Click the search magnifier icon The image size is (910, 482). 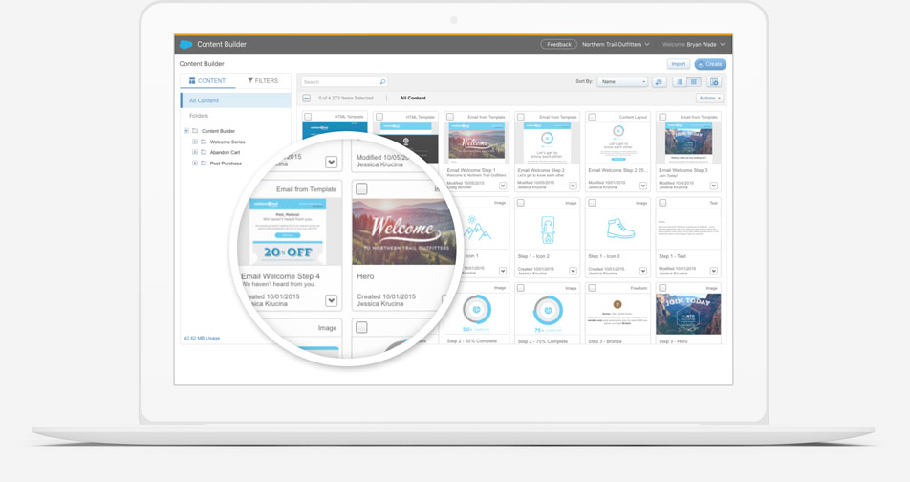382,82
